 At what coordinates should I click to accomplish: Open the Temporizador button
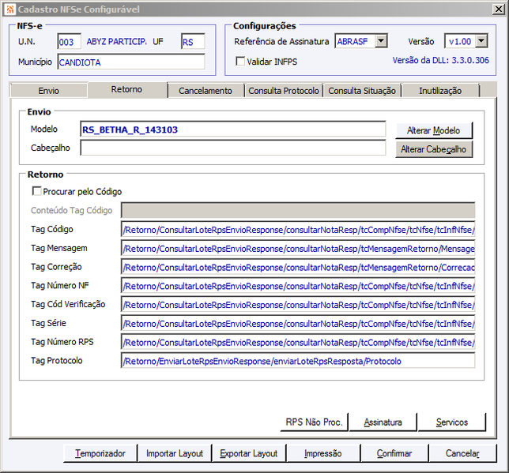coord(100,453)
